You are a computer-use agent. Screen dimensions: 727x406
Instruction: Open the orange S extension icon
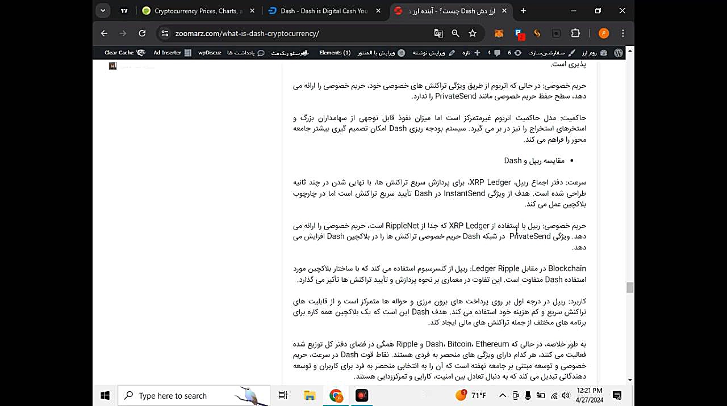point(537,33)
